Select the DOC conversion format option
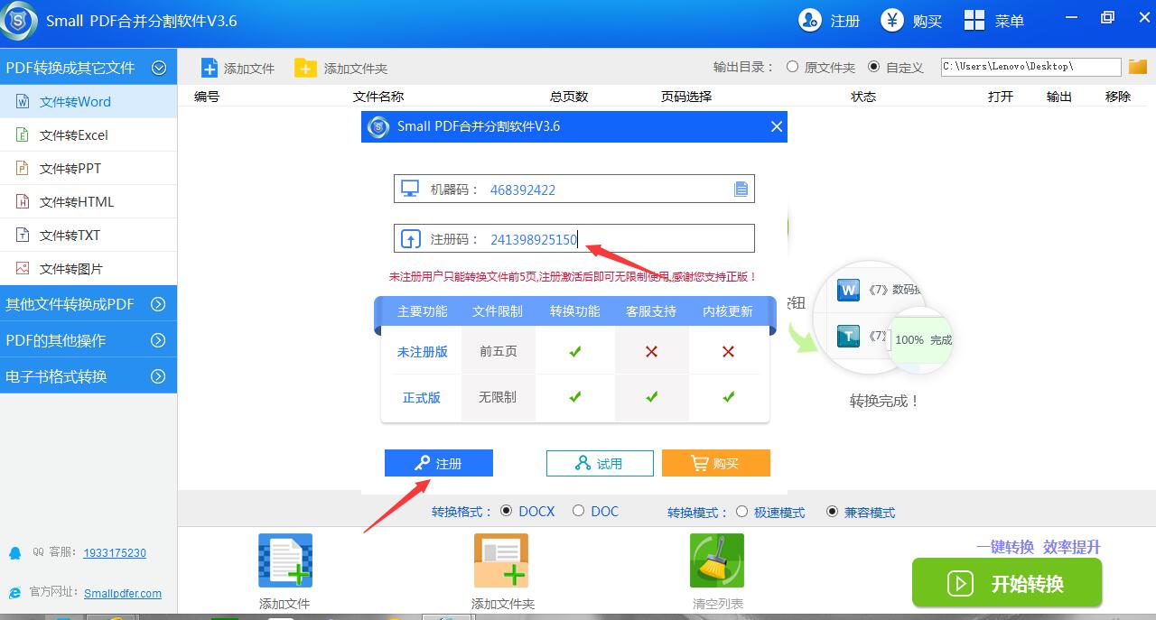 tap(578, 511)
